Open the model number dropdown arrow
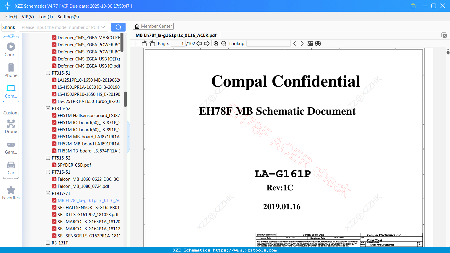The width and height of the screenshot is (450, 253). pyautogui.click(x=103, y=27)
